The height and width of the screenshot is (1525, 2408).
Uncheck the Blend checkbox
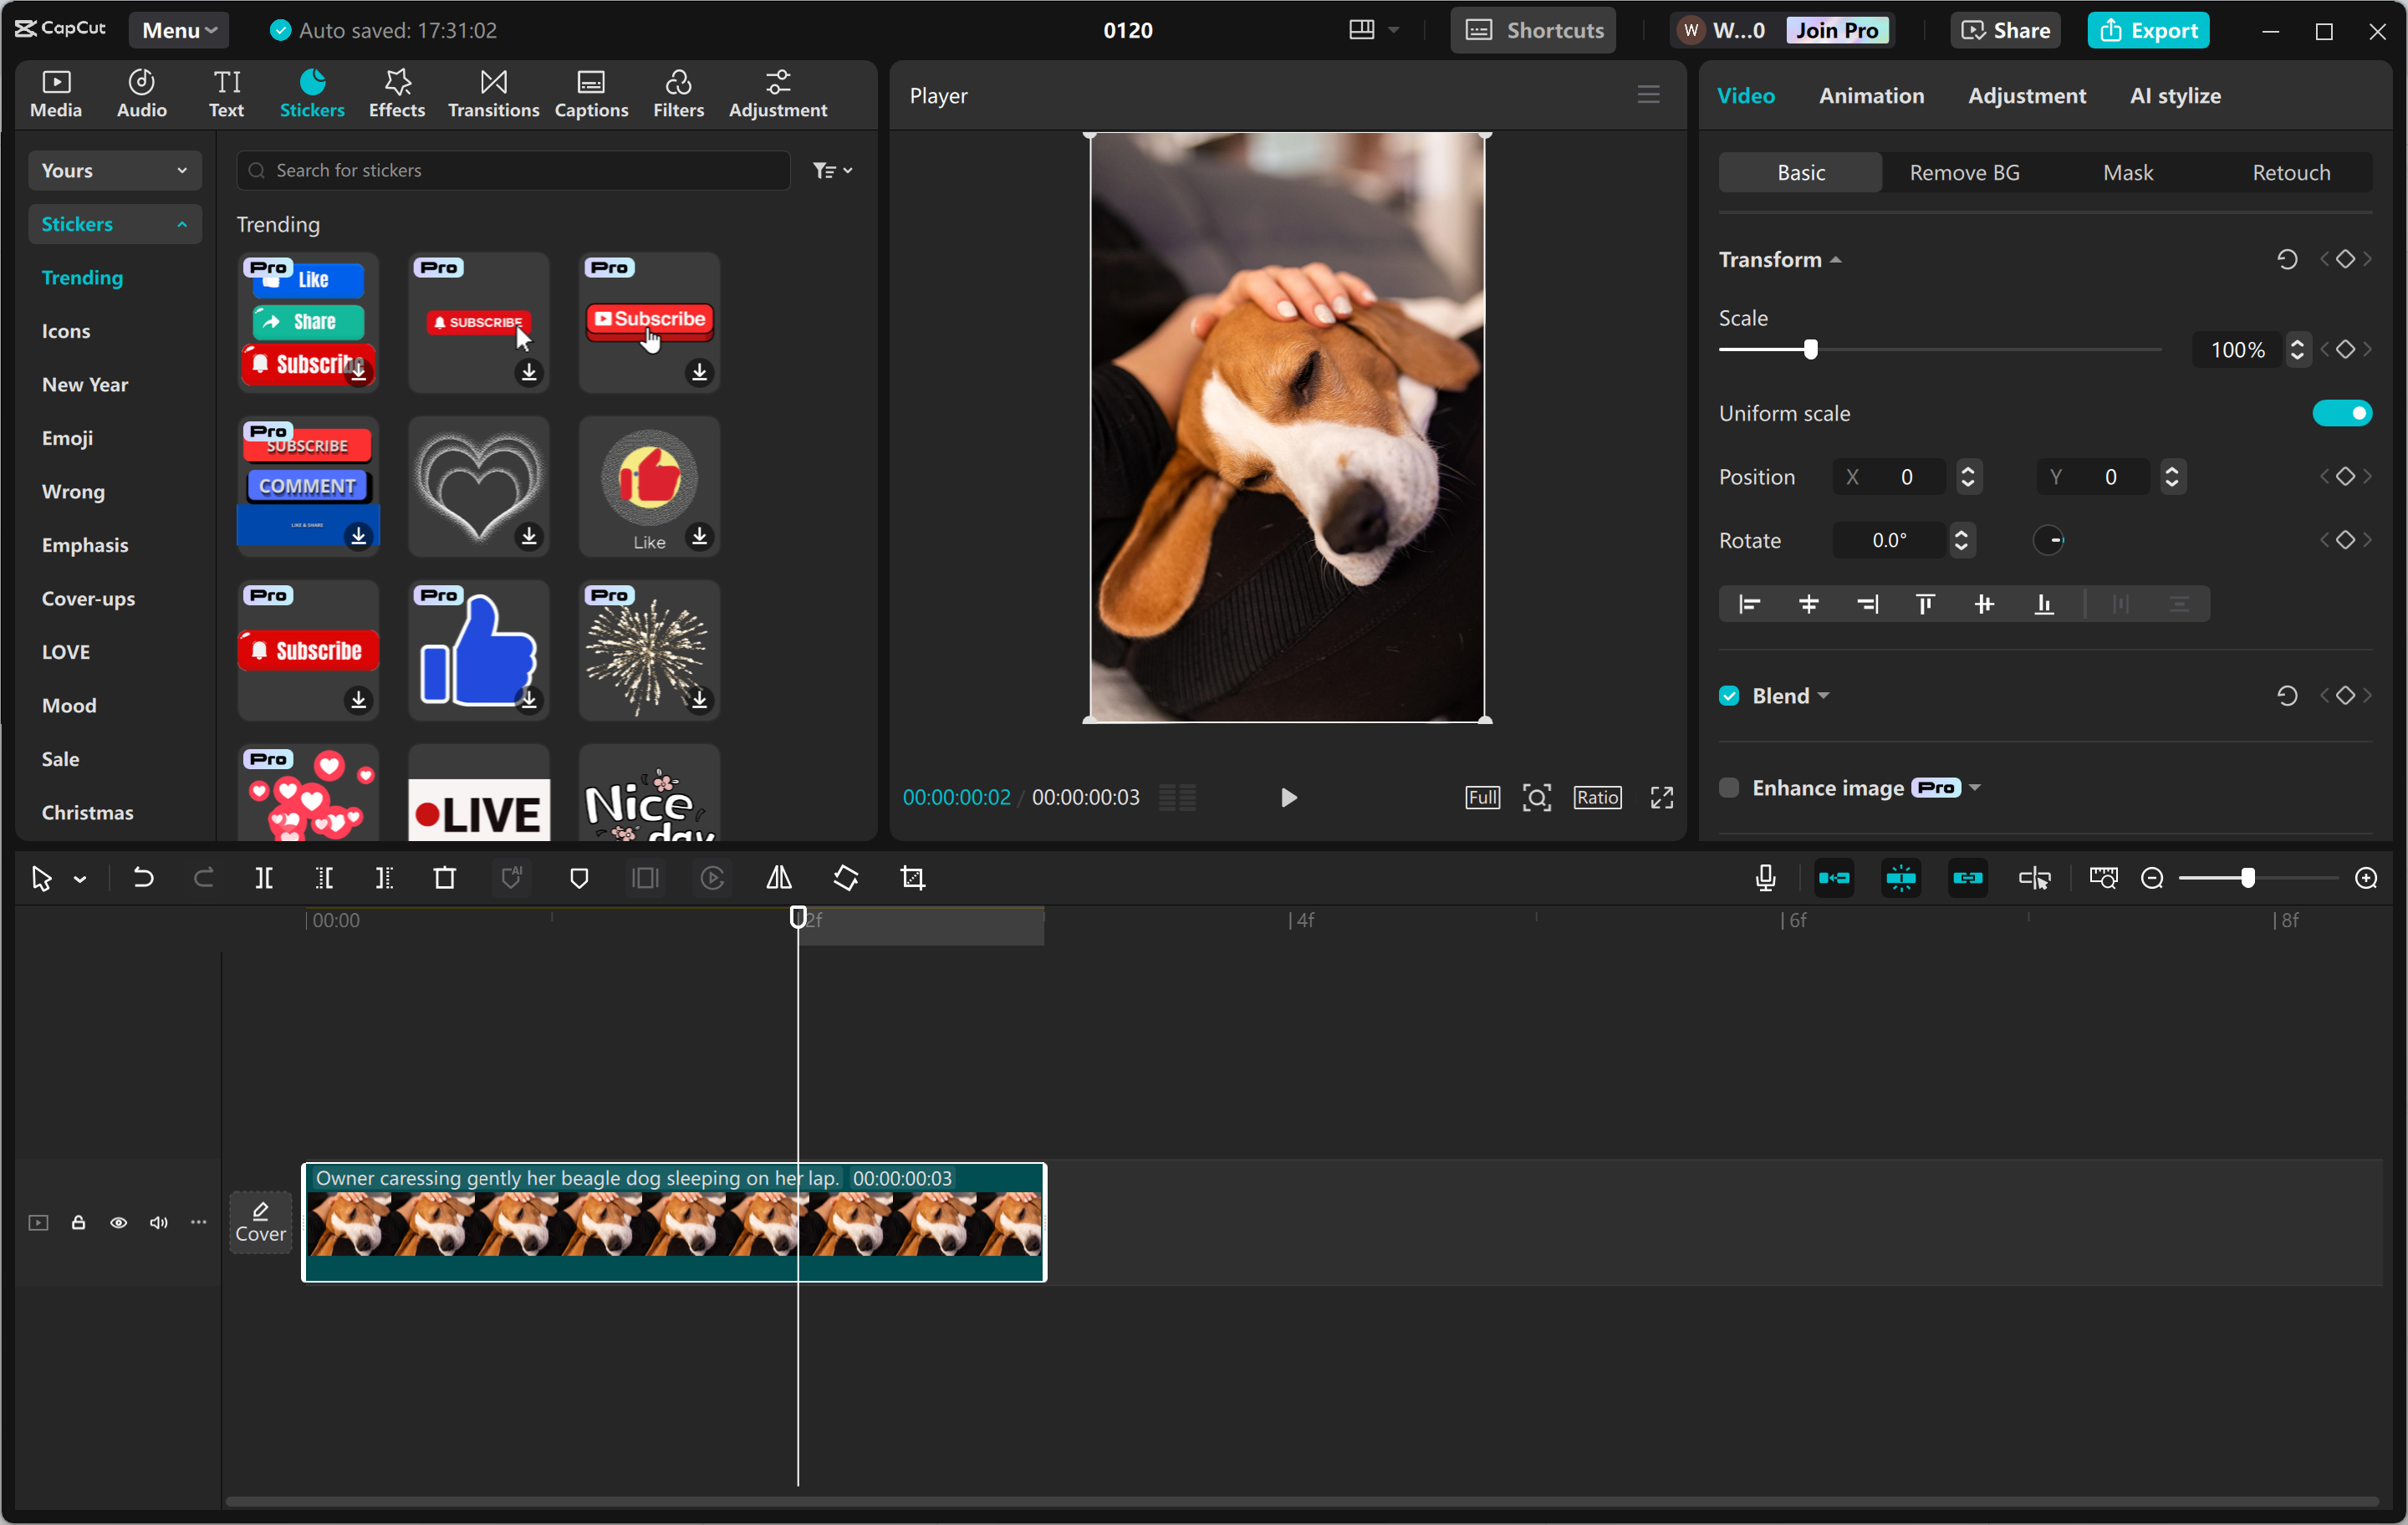[x=1729, y=696]
